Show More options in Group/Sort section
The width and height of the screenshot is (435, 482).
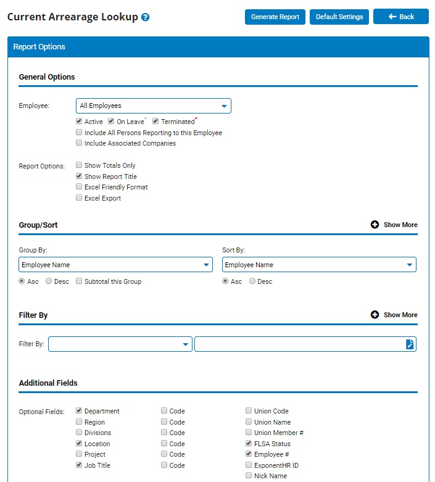tap(400, 225)
